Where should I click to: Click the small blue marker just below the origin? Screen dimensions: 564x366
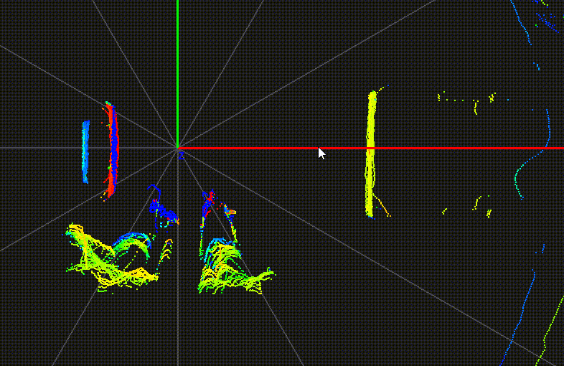click(x=182, y=154)
